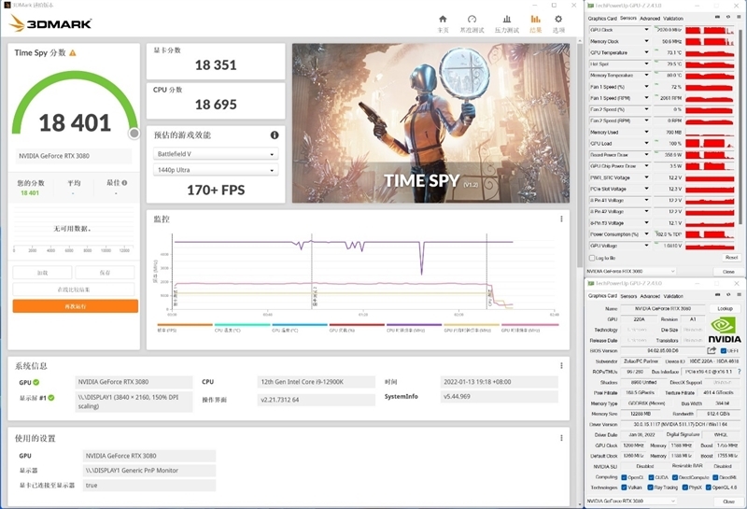Switch to Advanced tab in Sensors window

click(650, 18)
